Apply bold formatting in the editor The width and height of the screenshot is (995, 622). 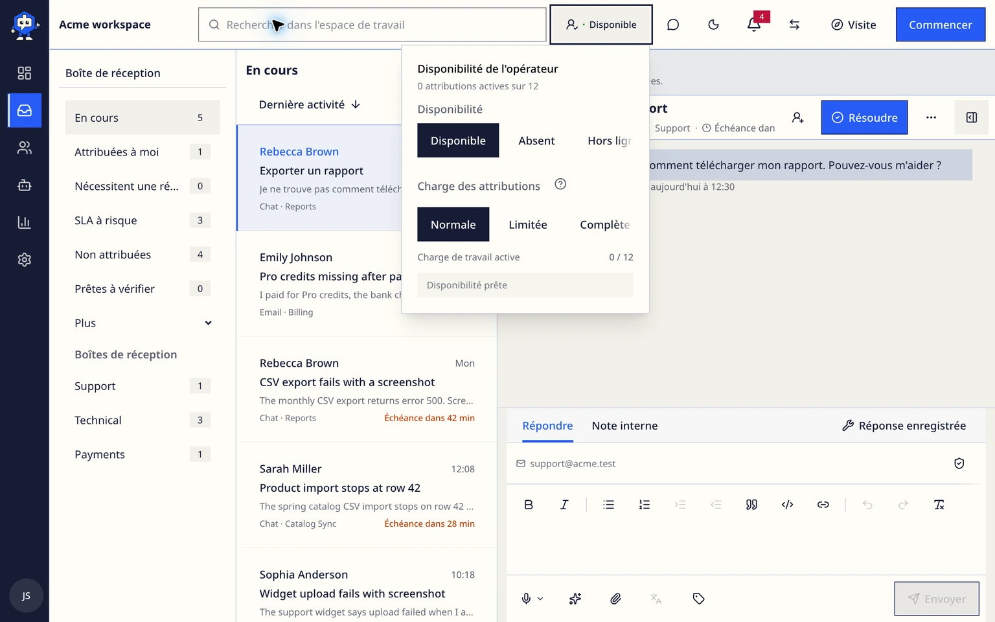coord(529,505)
